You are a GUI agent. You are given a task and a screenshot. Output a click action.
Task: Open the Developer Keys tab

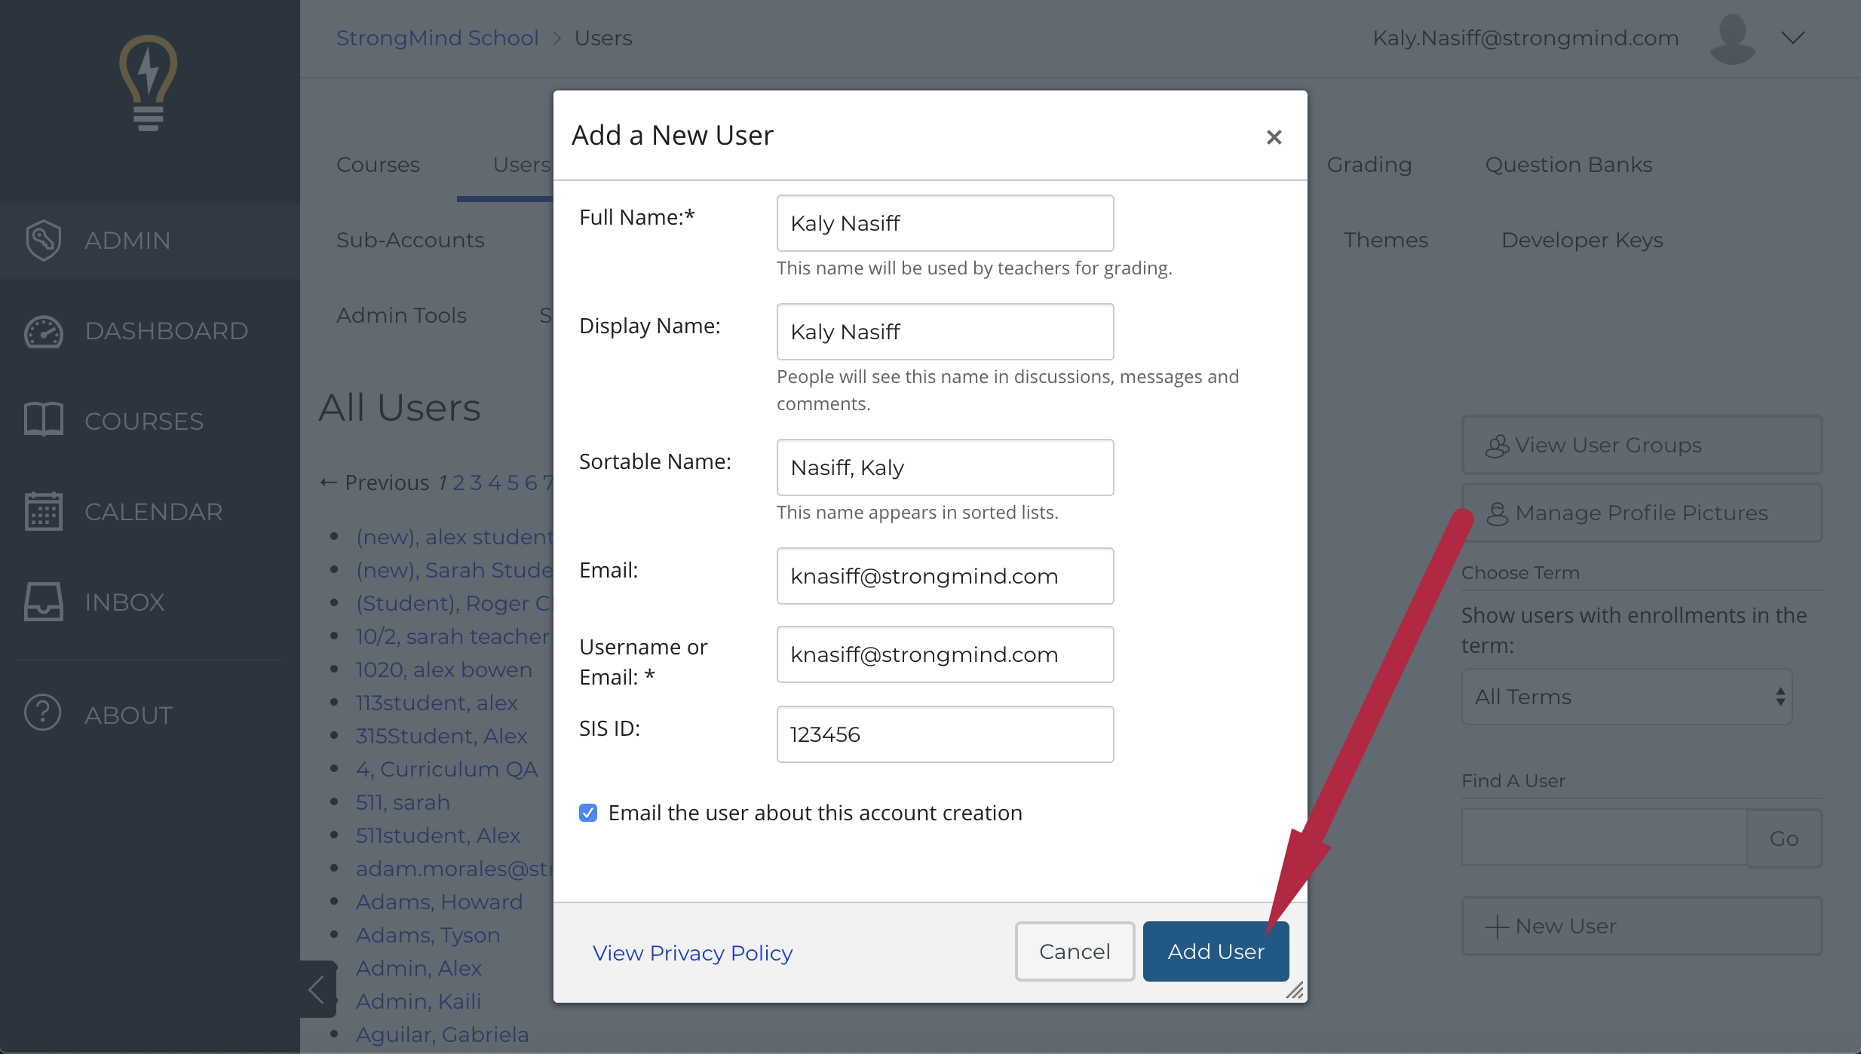1582,241
